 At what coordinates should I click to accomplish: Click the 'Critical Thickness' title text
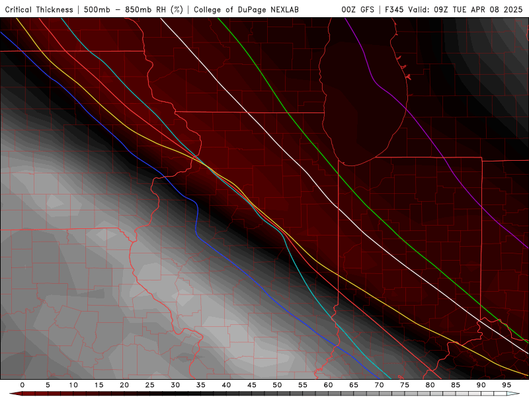(39, 9)
